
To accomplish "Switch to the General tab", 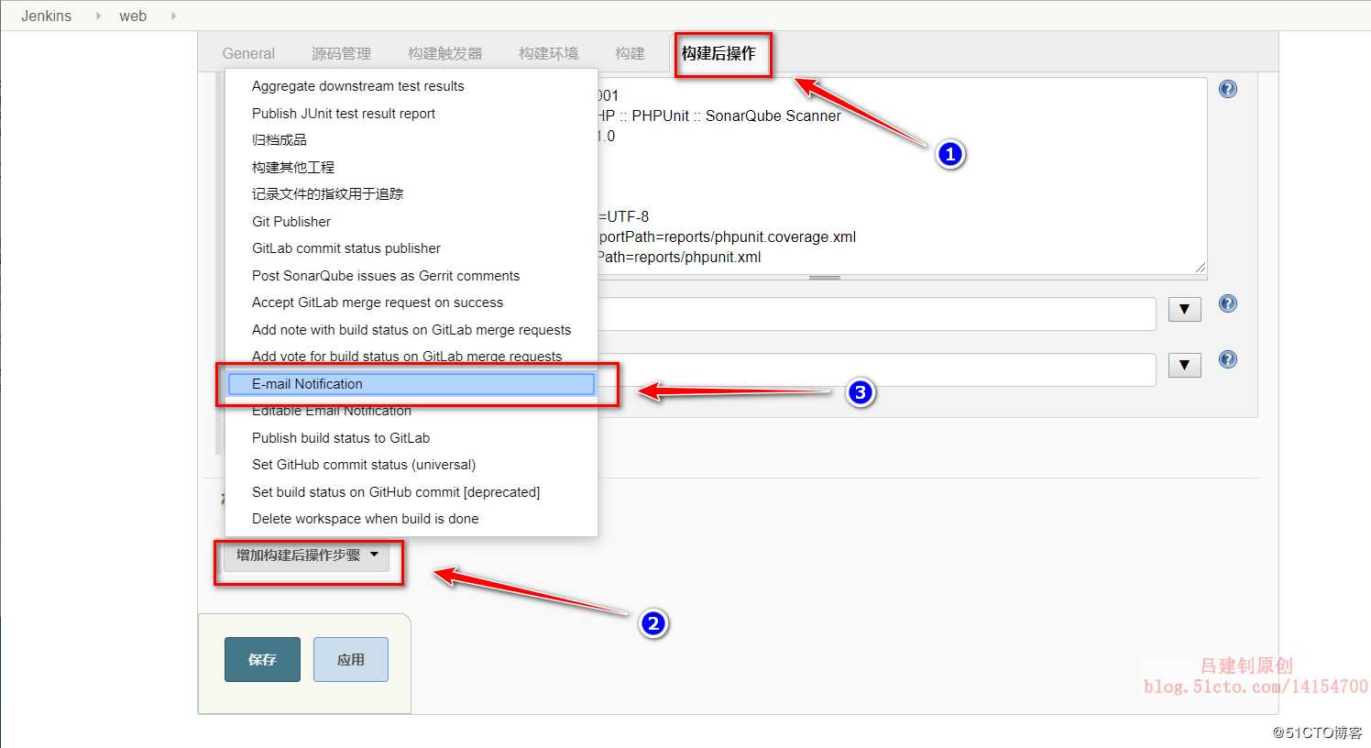I will click(x=248, y=53).
